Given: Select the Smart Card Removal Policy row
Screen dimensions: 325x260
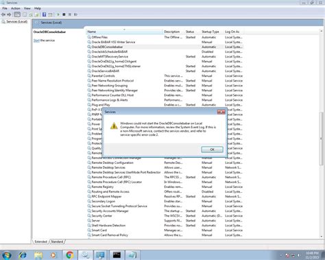Looking at the screenshot, I should (x=165, y=235).
